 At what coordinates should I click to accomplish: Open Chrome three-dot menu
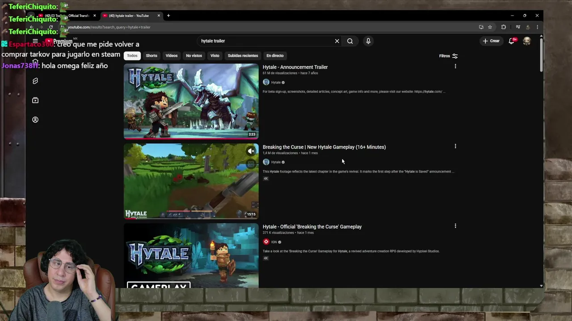537,27
